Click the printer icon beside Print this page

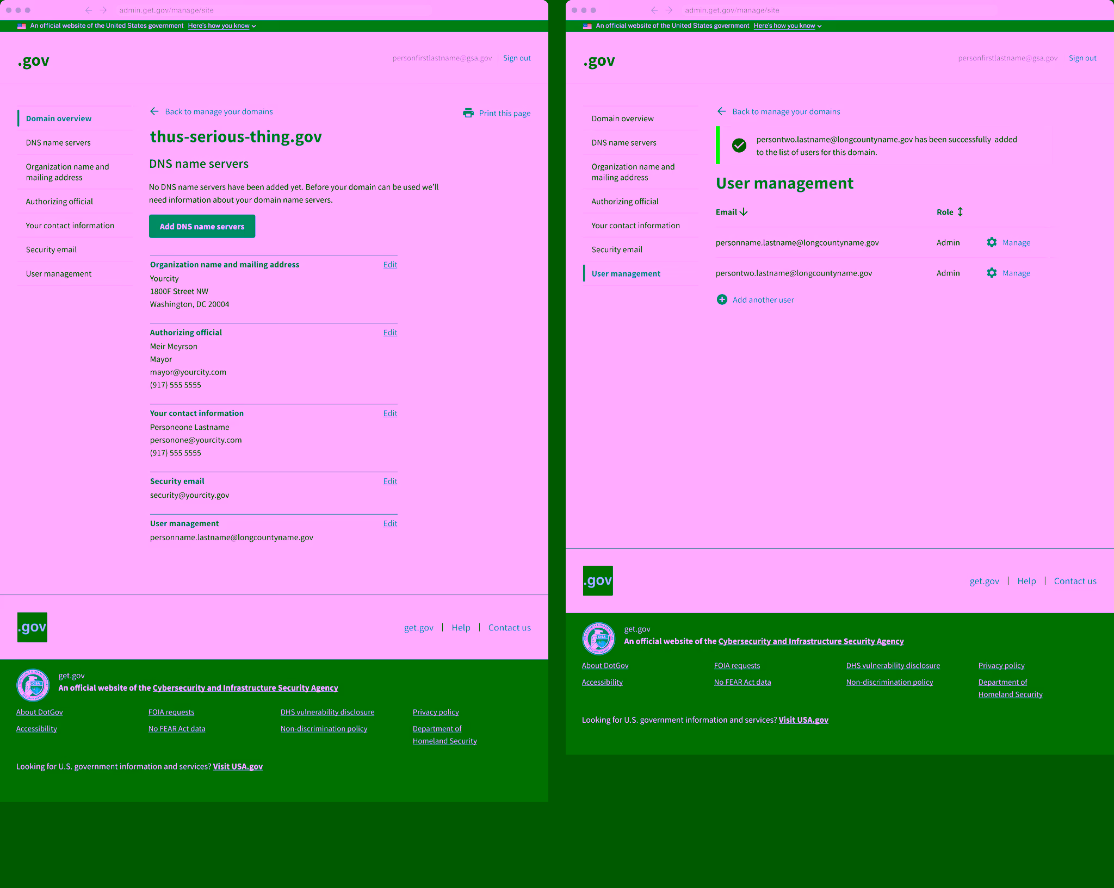[468, 113]
